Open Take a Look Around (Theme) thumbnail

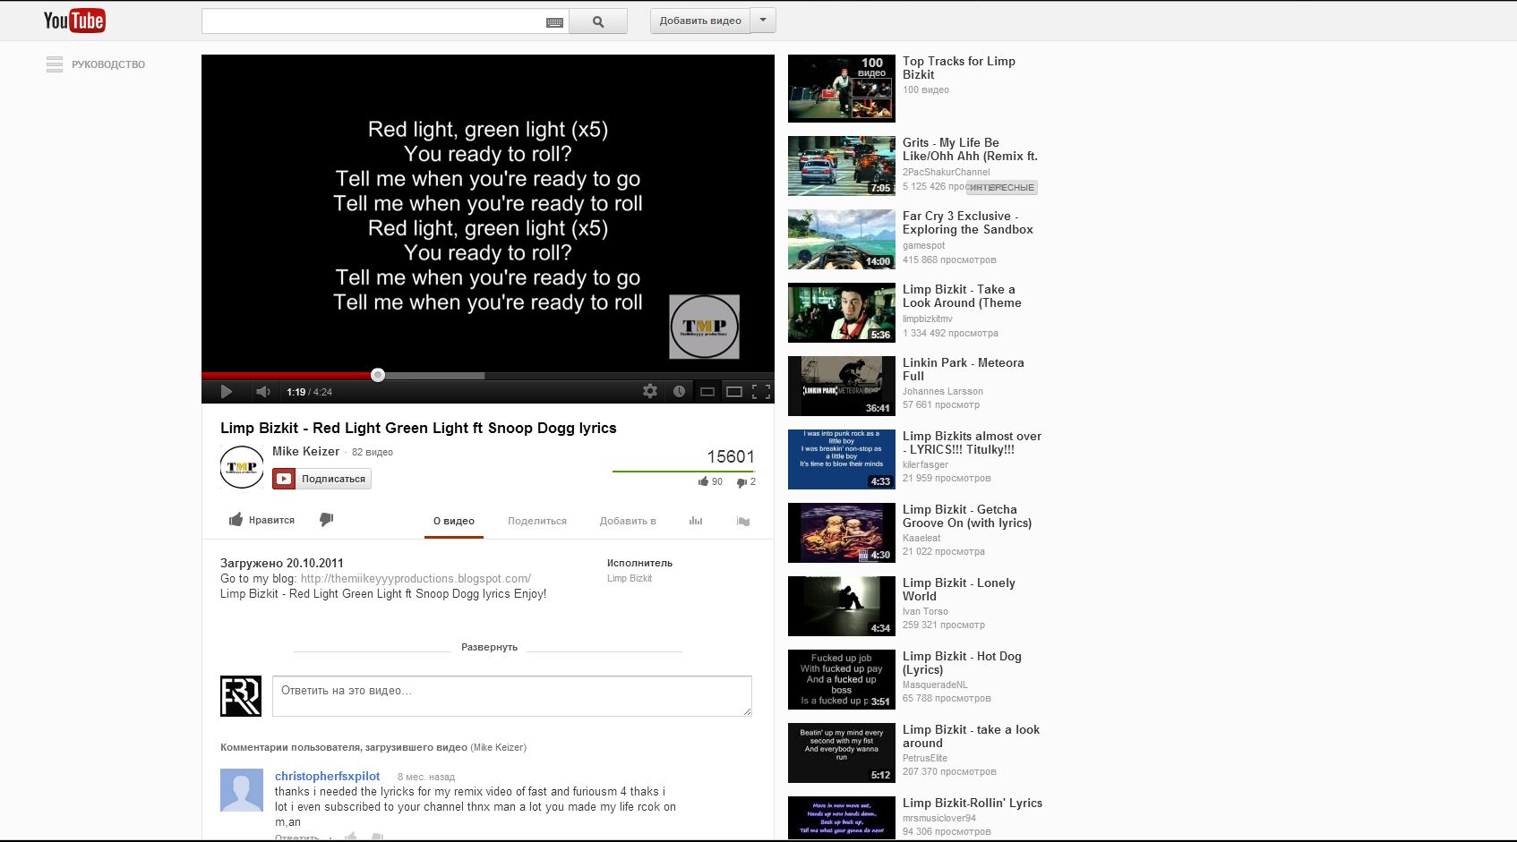pyautogui.click(x=842, y=313)
